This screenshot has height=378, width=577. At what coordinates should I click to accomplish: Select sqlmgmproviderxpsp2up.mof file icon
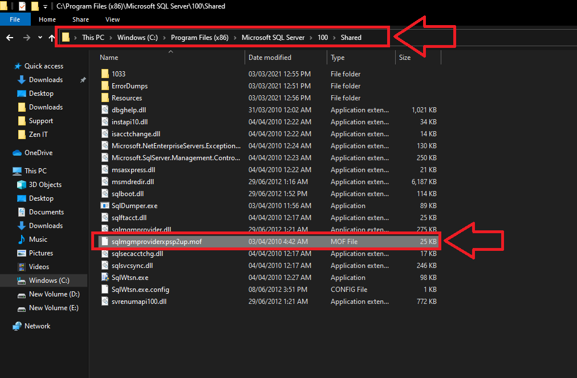(x=105, y=241)
